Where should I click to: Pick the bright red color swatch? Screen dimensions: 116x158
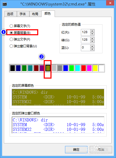(83, 68)
